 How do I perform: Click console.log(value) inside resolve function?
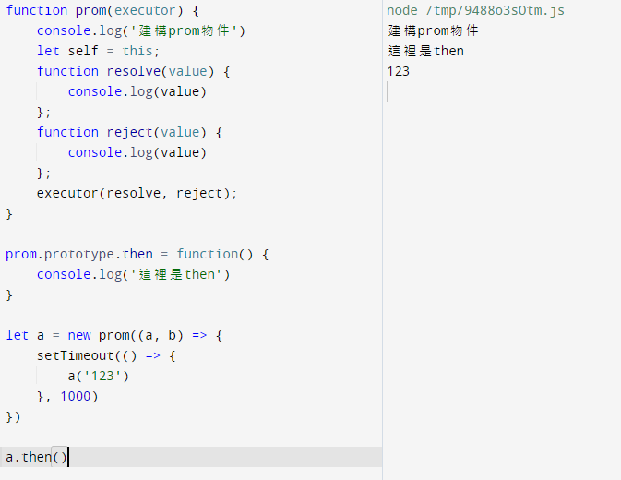point(137,91)
